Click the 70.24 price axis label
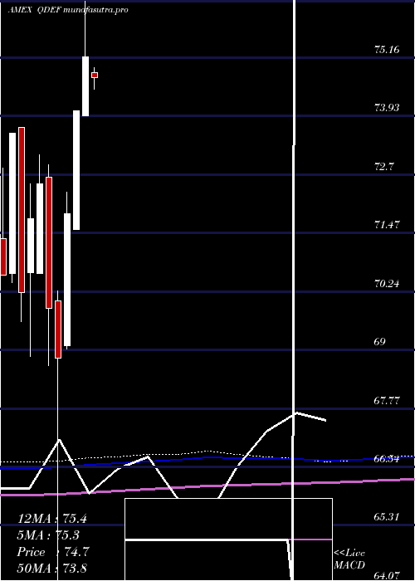 coord(387,284)
